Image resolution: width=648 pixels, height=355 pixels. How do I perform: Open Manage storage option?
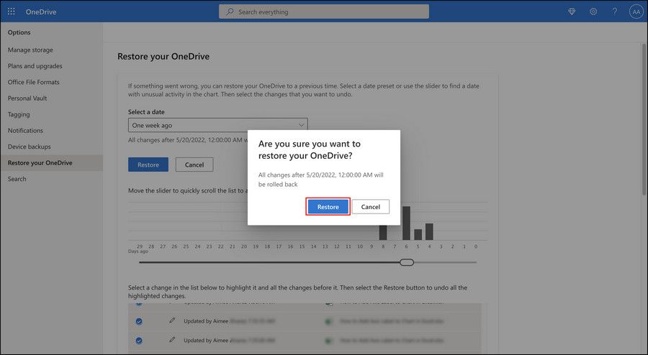pos(30,50)
